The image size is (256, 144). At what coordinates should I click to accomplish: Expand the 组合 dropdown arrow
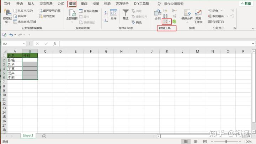222,11
